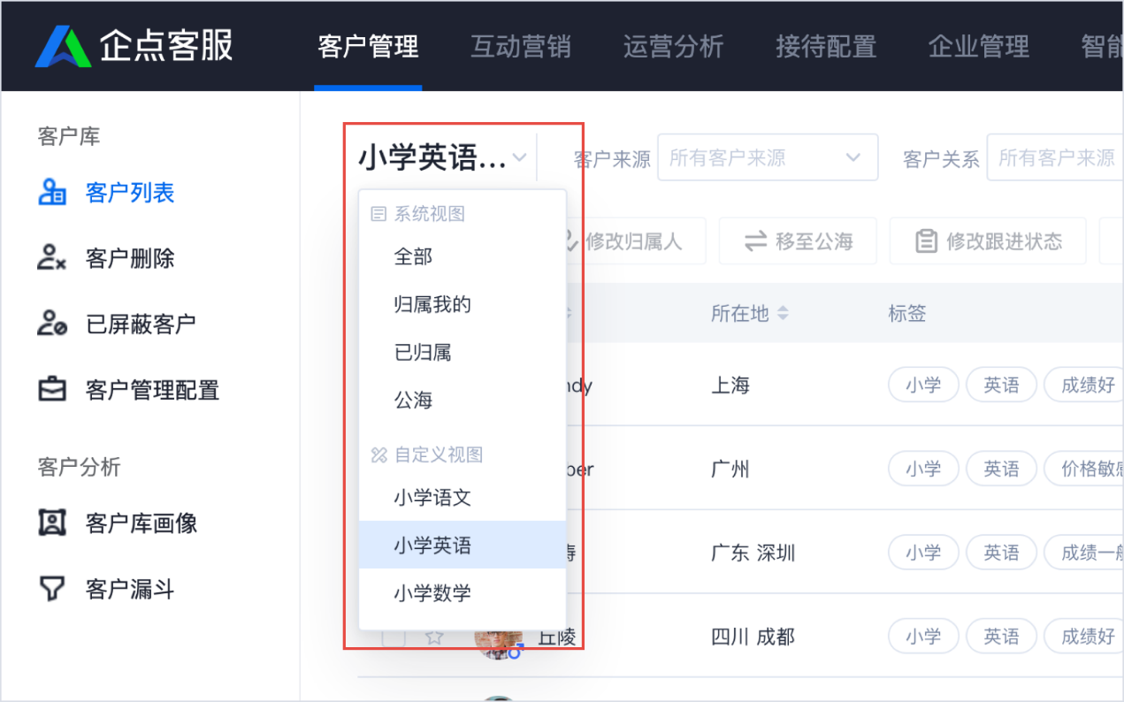Toggle the star on the 丘陵 row
The image size is (1124, 702).
click(x=433, y=637)
